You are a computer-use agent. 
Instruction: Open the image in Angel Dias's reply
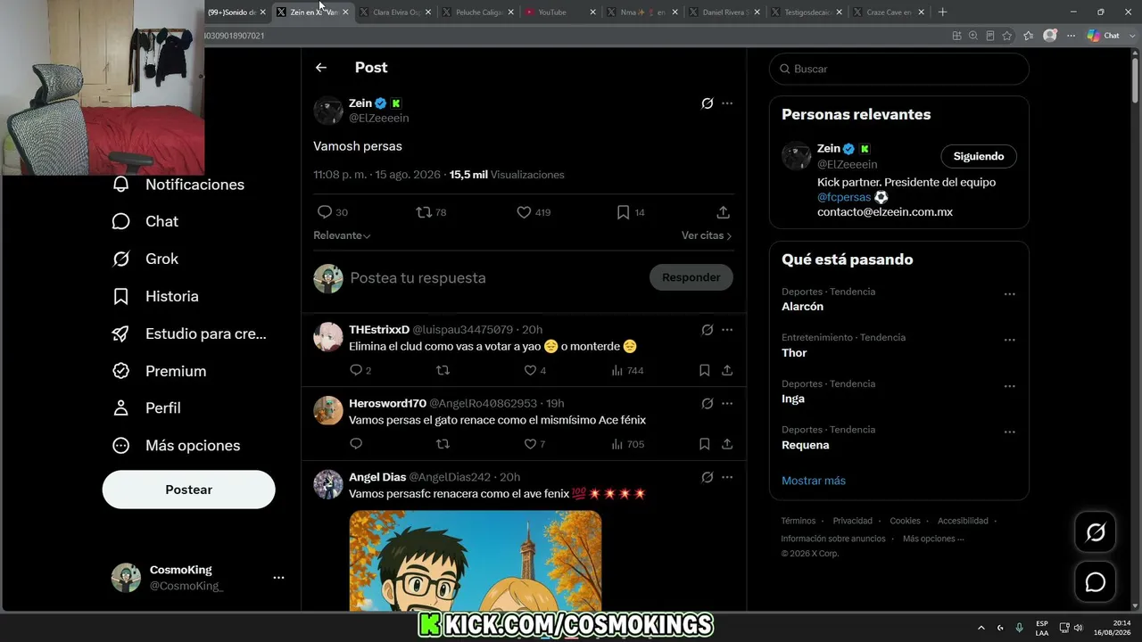476,561
